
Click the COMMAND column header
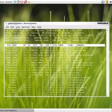pos(80,45)
